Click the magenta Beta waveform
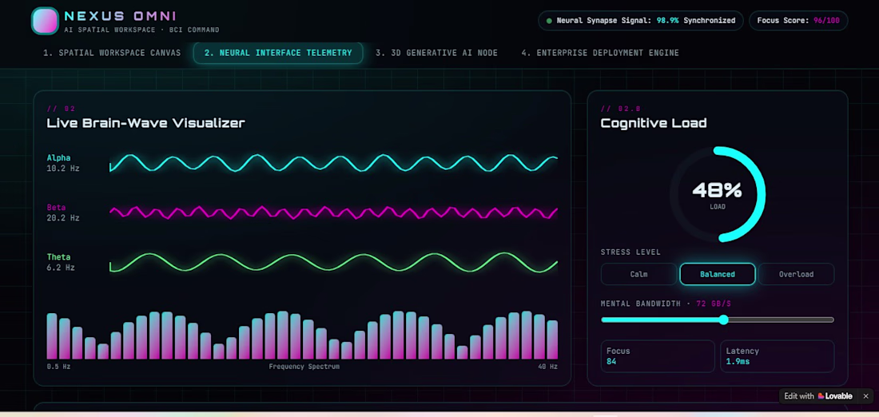879x417 pixels. 333,212
